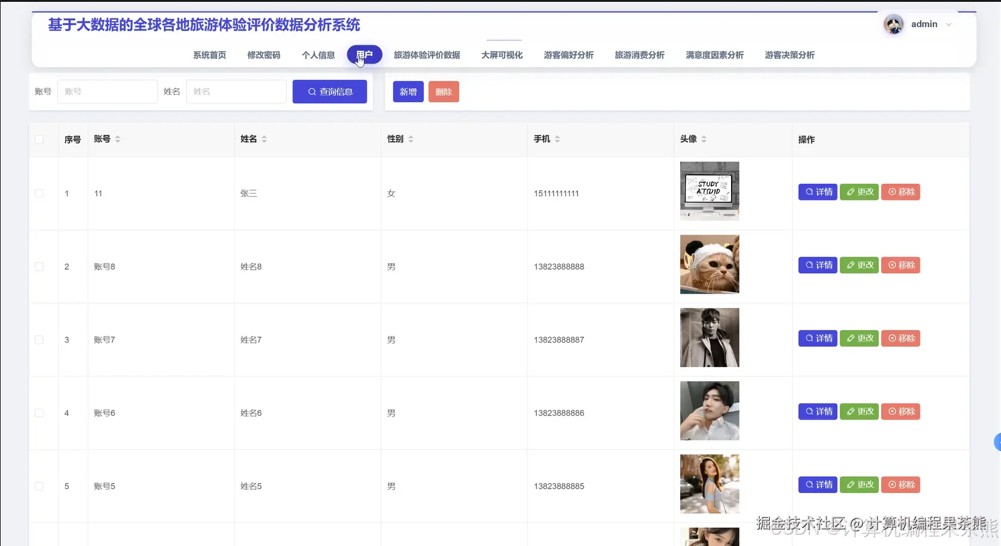Click the cat avatar thumbnail on 账号8's row
Screen dimensions: 1001x546
coord(709,264)
